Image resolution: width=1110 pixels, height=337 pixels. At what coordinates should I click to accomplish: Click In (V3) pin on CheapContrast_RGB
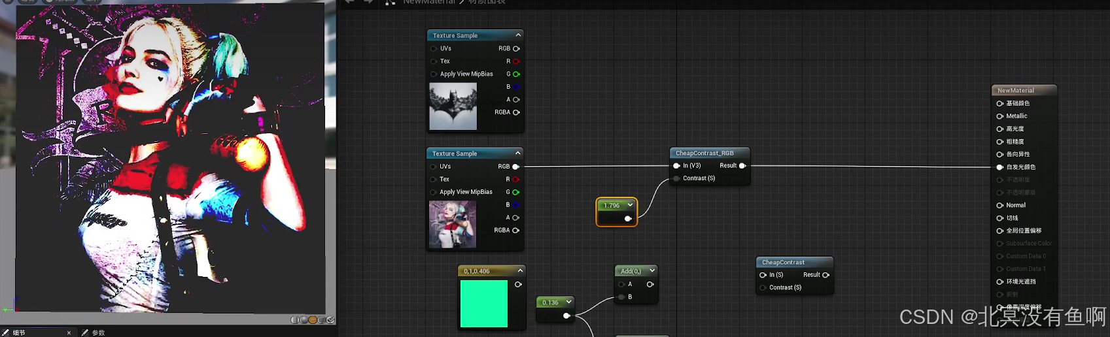tap(676, 166)
